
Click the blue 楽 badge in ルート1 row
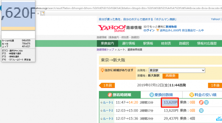tap(206, 102)
